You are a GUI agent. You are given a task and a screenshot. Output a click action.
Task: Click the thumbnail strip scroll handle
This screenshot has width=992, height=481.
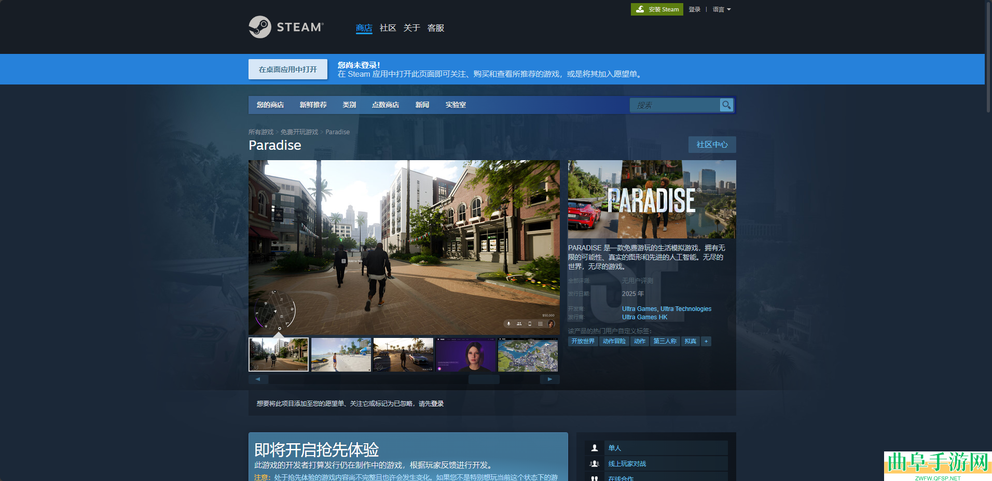(484, 379)
